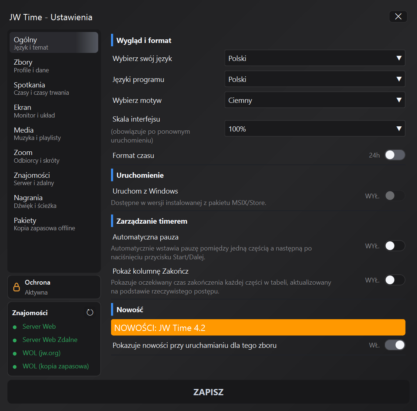Switch to the Media settings tab
Viewport: 417px width, 411px height.
pos(54,133)
